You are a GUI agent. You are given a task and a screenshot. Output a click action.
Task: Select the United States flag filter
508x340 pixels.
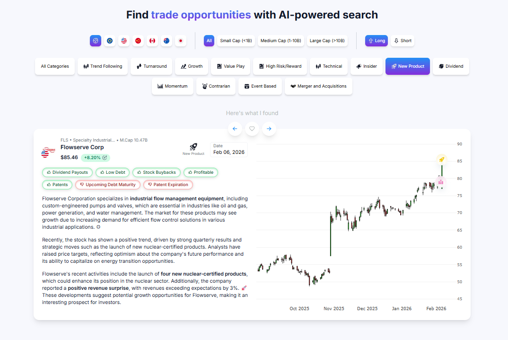[124, 41]
